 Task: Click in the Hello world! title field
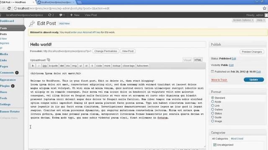117,45
